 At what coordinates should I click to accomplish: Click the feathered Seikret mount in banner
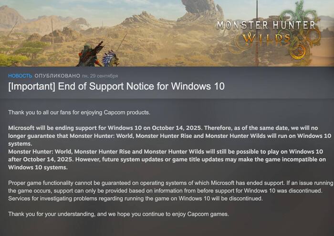(x=110, y=58)
